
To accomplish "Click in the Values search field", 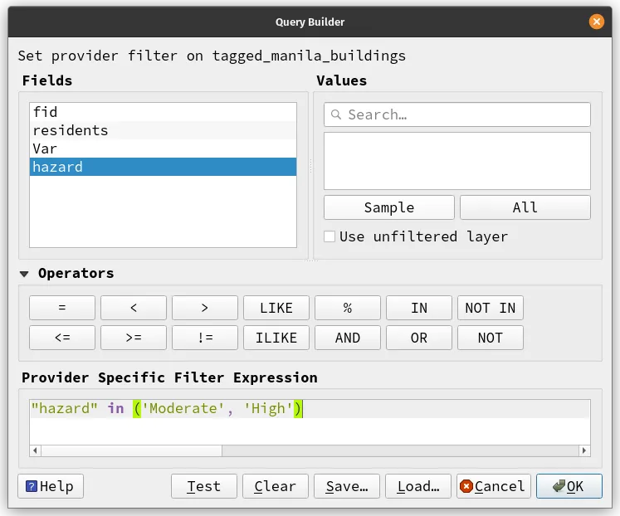I will pyautogui.click(x=465, y=114).
